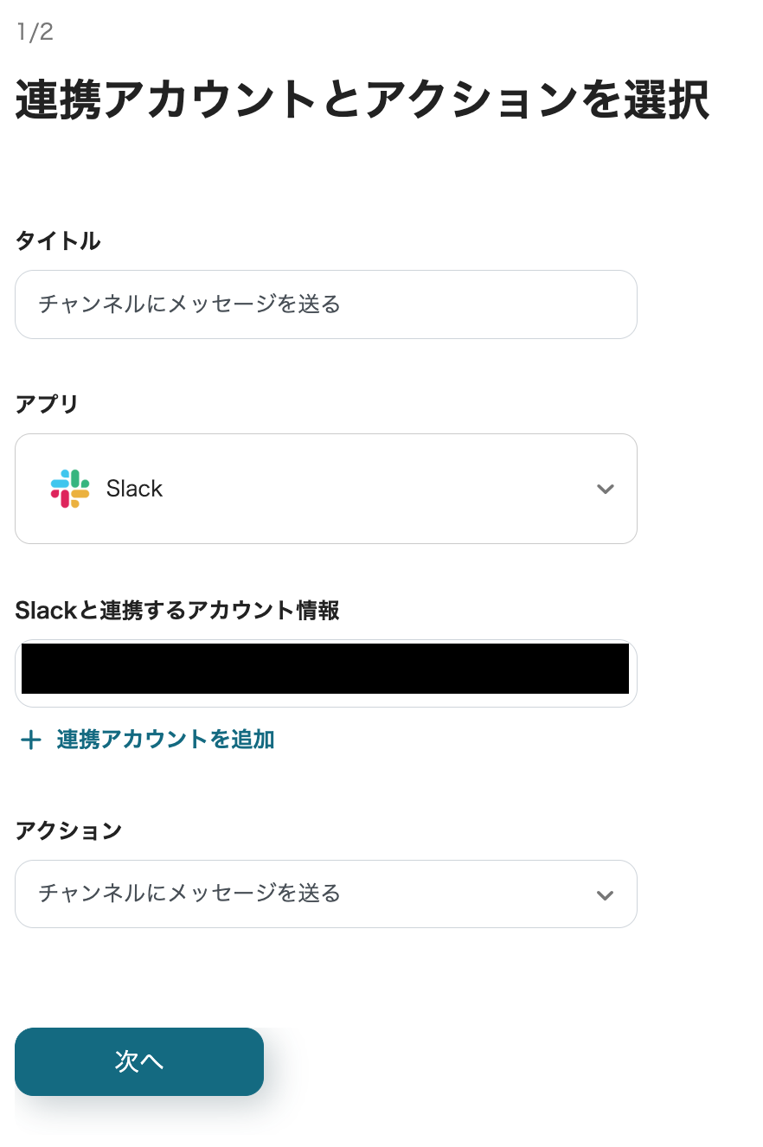Click the Slackと連携するアカウント情報 label
763x1147 pixels.
[177, 611]
